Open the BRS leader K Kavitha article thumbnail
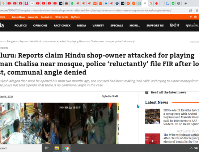The width and height of the screenshot is (199, 152). click(x=153, y=116)
